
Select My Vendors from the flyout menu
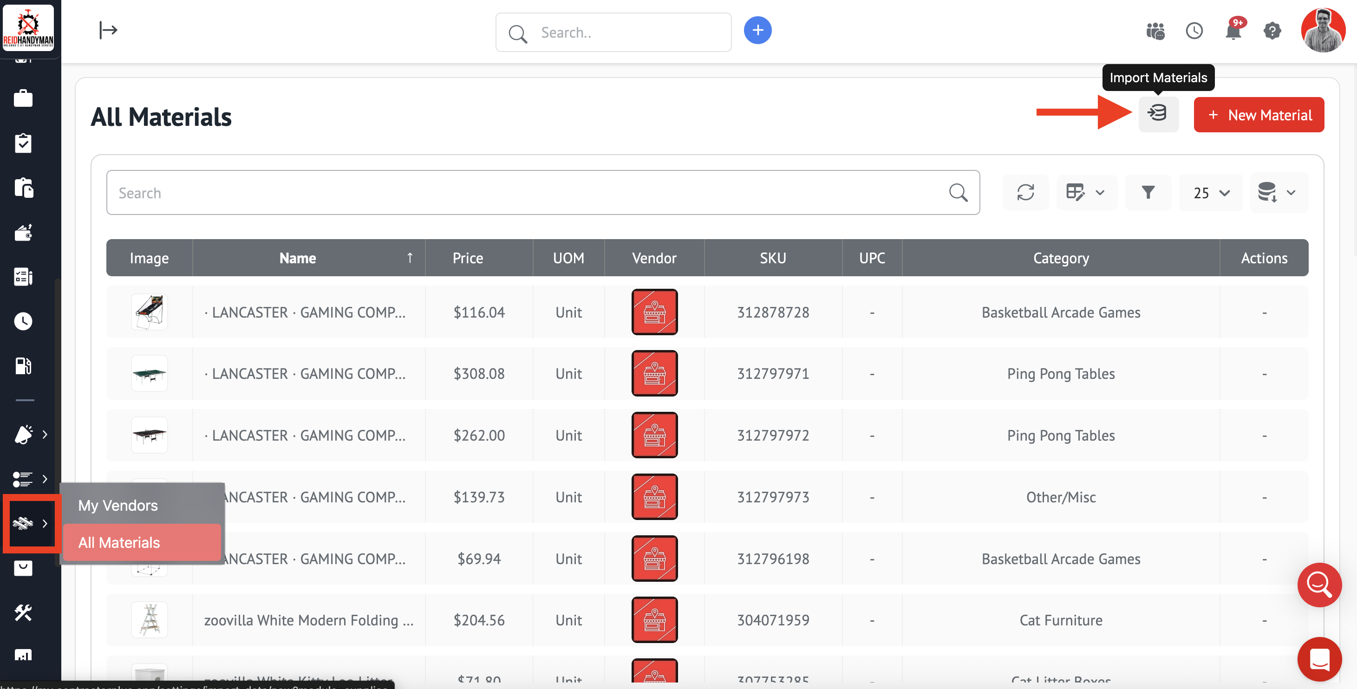(x=118, y=506)
